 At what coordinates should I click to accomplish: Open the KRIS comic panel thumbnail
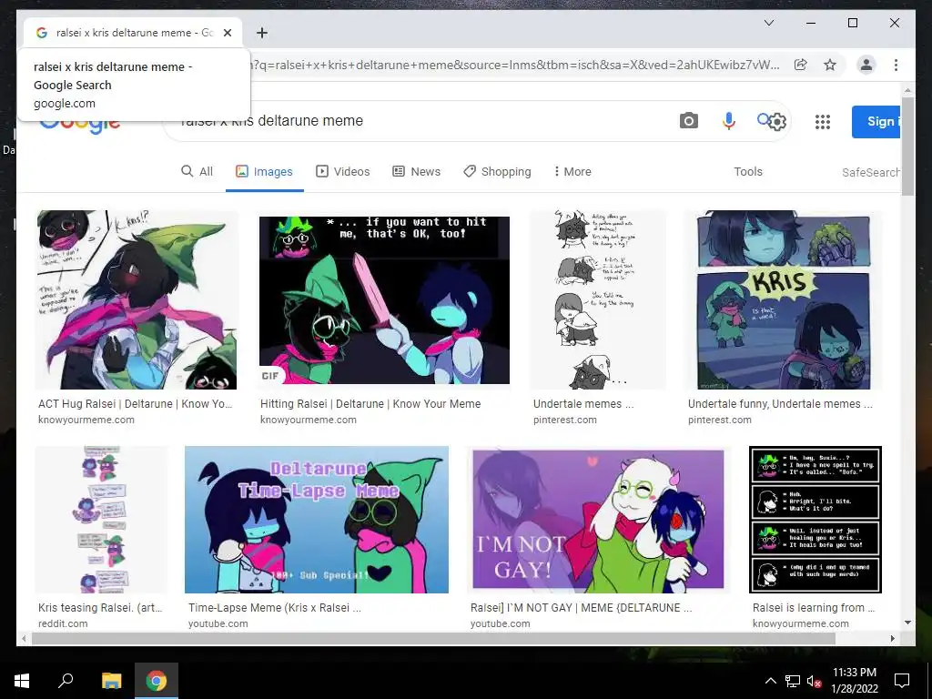(x=784, y=299)
